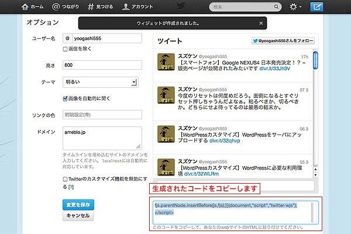Click the timeline scrollbar up arrow
Viewport: 351px width, 234px height.
point(315,169)
